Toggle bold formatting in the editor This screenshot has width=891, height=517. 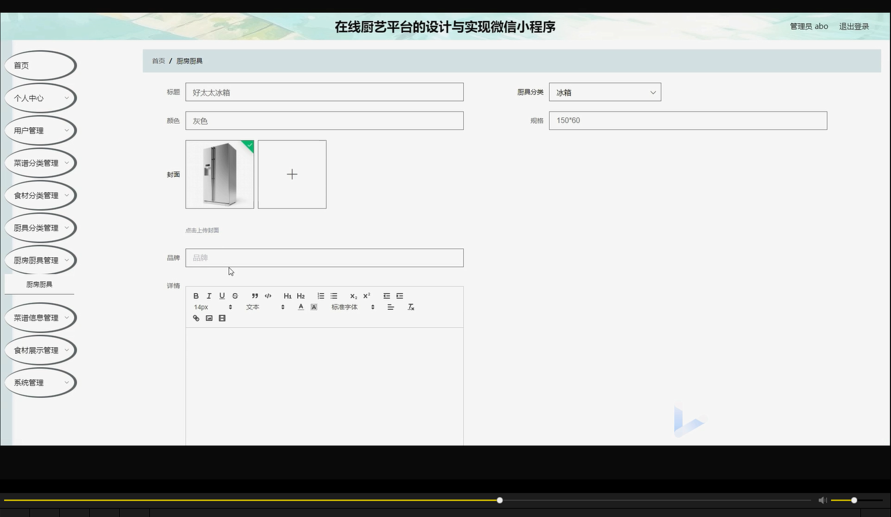(x=196, y=296)
